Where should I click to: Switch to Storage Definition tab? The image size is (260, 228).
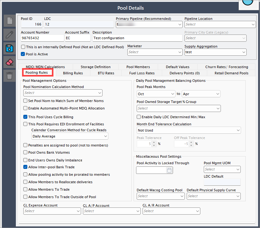[x=95, y=67]
